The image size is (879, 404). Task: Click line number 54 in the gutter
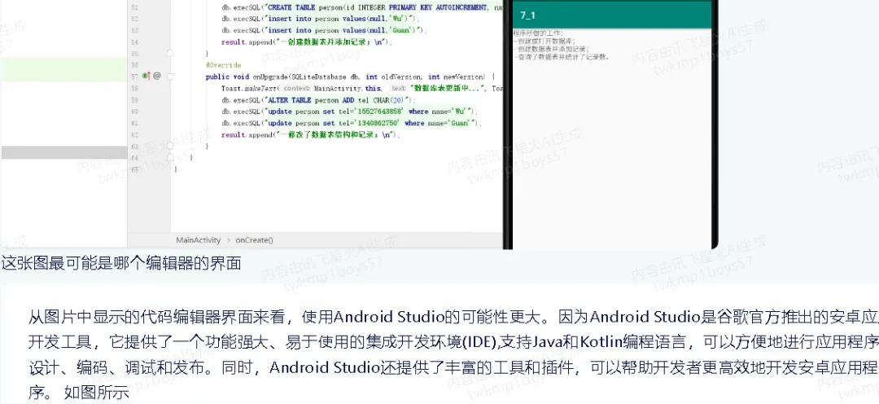(x=134, y=42)
